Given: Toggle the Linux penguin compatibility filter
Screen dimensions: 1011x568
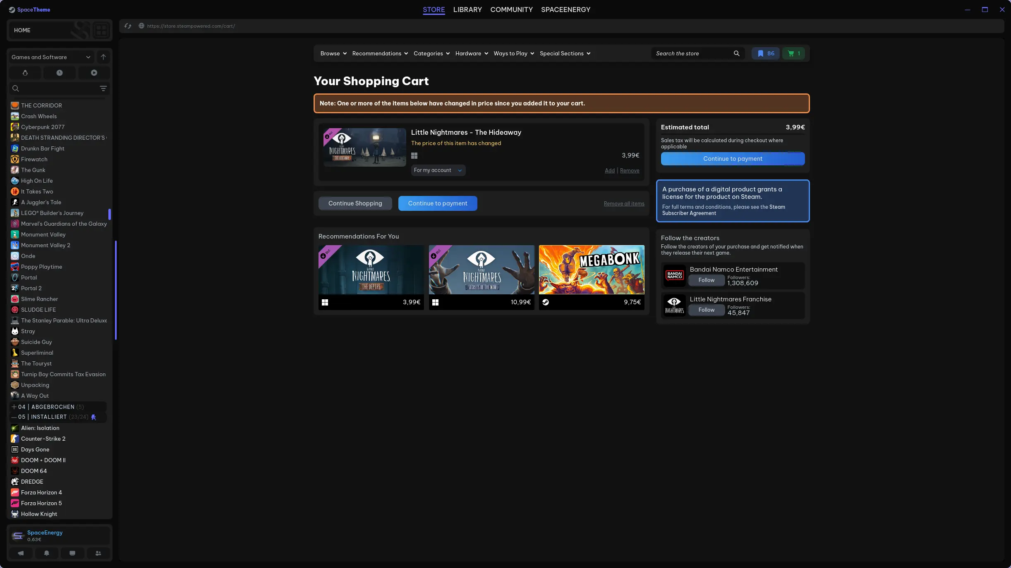Looking at the screenshot, I should 25,73.
